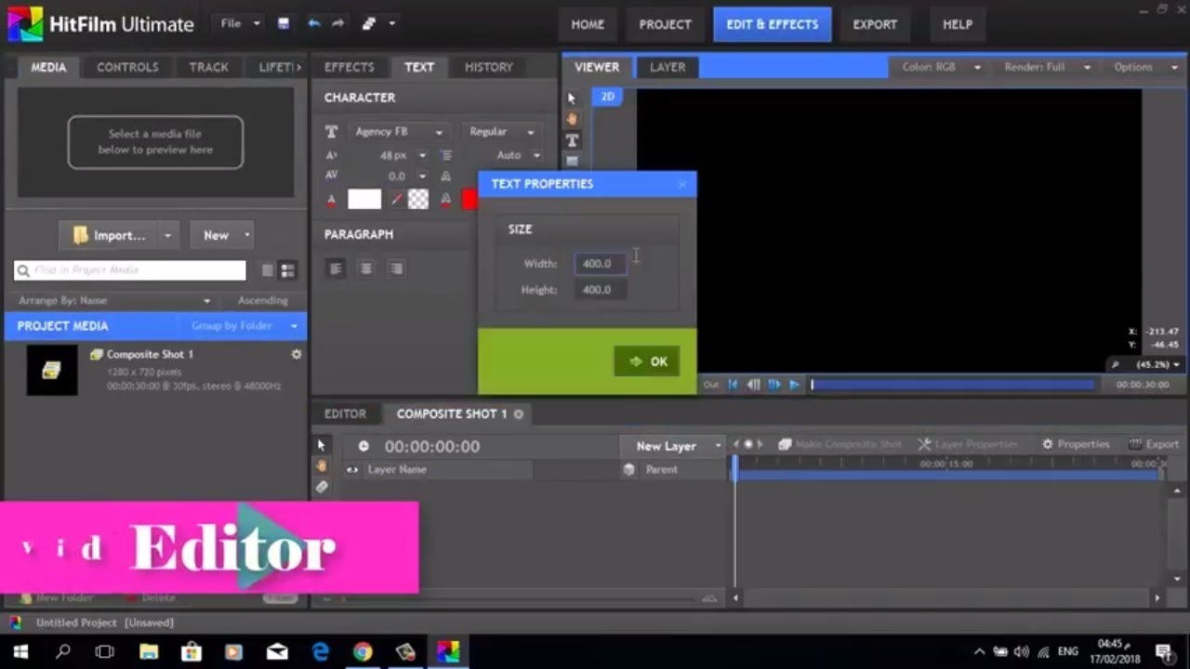Open the Color: RGB dropdown
Image resolution: width=1190 pixels, height=669 pixels.
coord(941,67)
